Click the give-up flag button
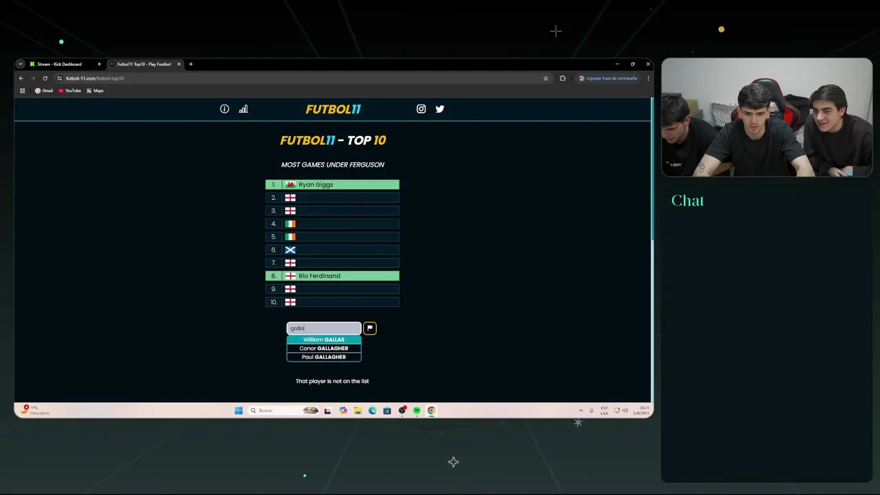This screenshot has width=880, height=495. [370, 328]
